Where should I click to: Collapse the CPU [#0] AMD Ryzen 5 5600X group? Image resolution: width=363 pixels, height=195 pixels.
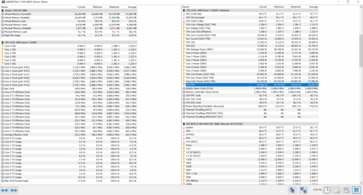(x=69, y=43)
